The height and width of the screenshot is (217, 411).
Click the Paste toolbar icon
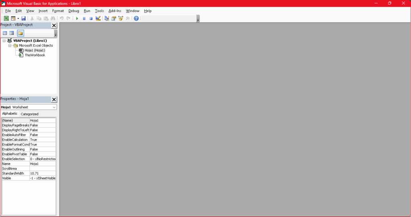(46, 18)
